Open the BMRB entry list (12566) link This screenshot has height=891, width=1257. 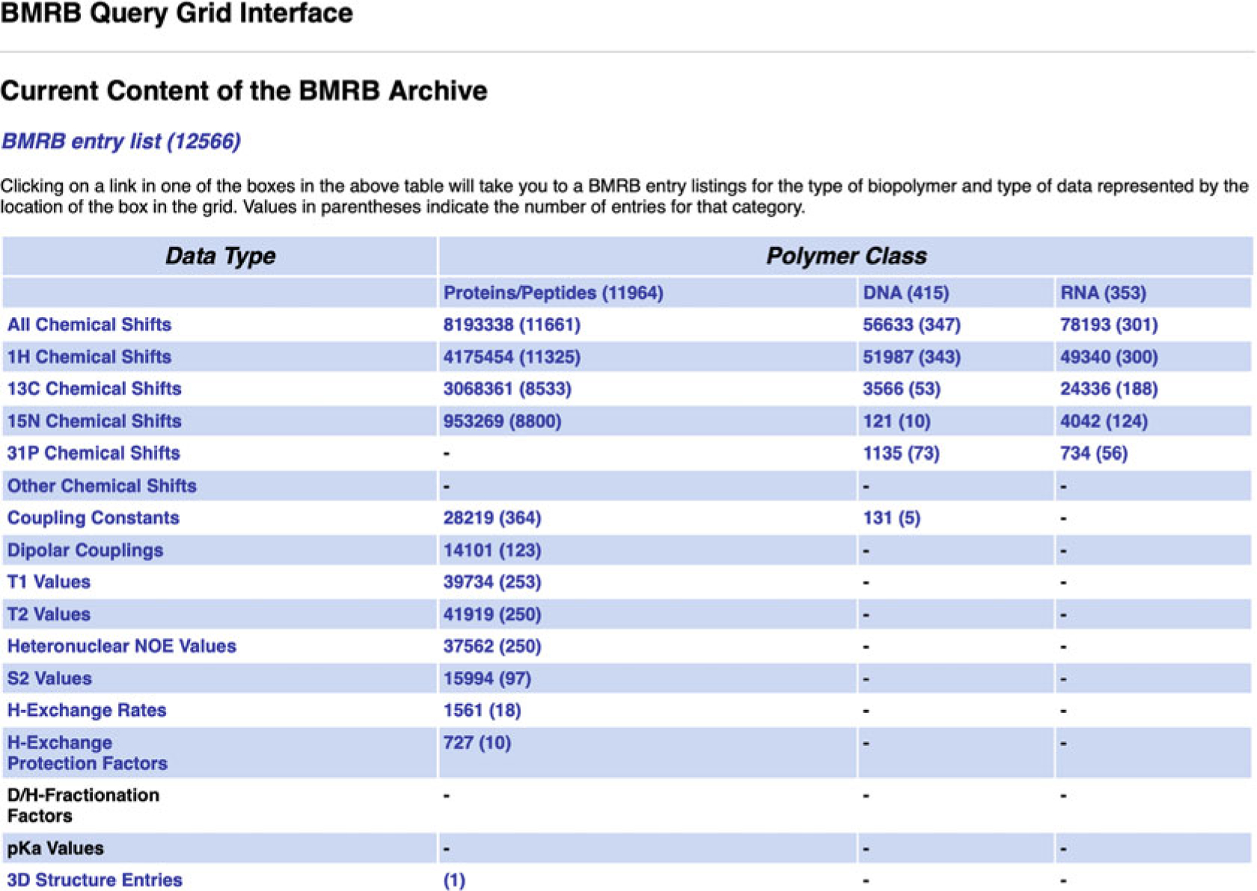121,141
